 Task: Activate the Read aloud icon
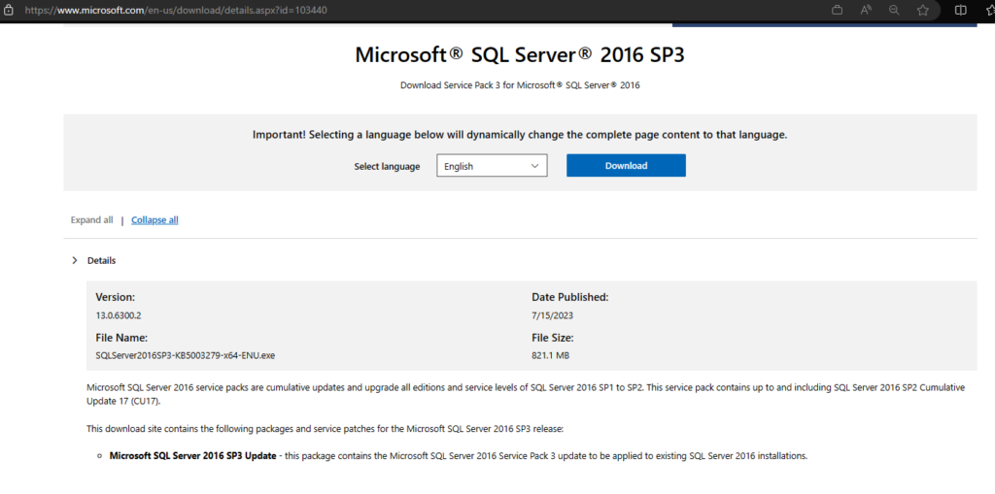(x=866, y=10)
